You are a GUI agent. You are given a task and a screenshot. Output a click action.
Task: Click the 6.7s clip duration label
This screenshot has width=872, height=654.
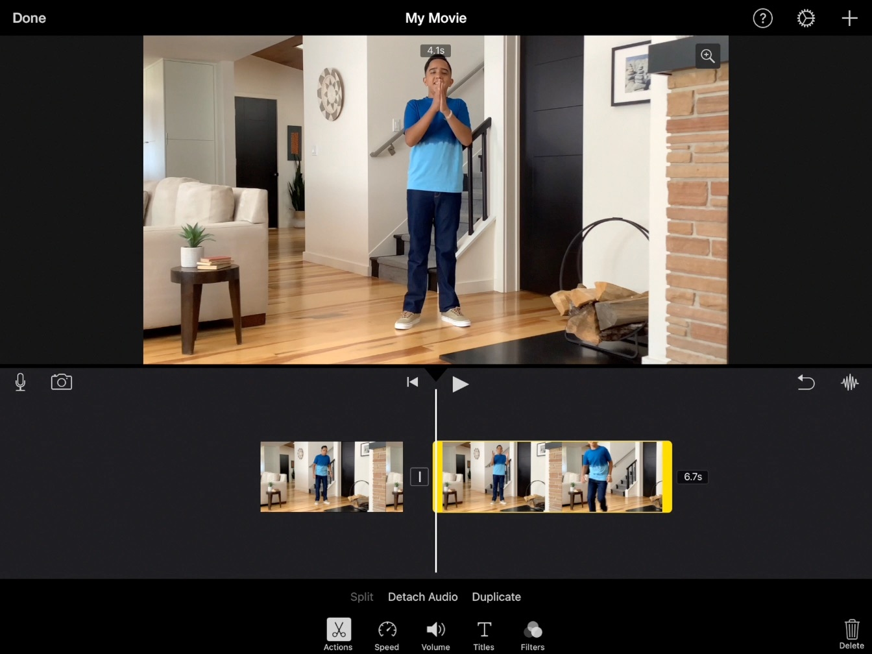[x=693, y=477]
